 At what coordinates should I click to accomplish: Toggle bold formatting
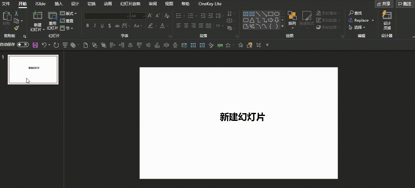(x=88, y=26)
